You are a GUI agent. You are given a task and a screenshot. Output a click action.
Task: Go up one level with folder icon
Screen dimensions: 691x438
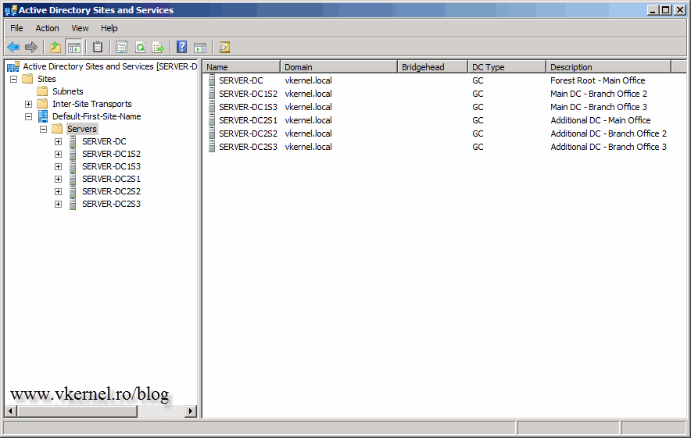click(x=55, y=47)
